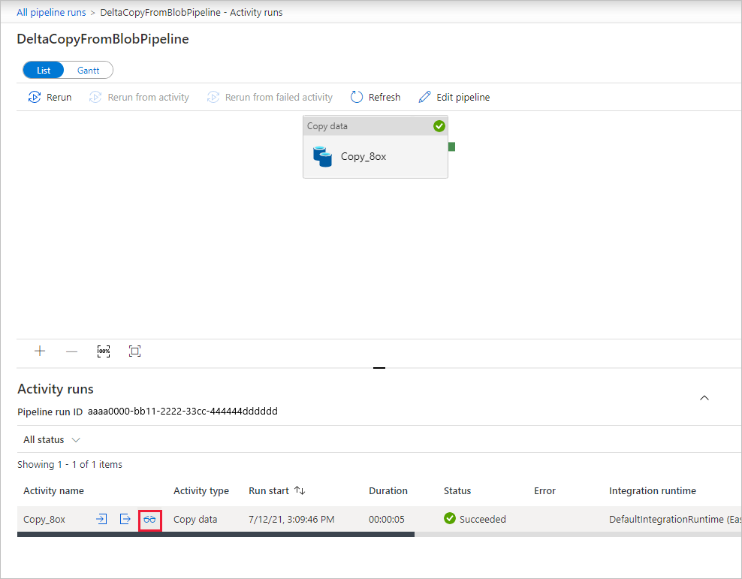
Task: Click Rerun from activity option
Action: click(138, 96)
